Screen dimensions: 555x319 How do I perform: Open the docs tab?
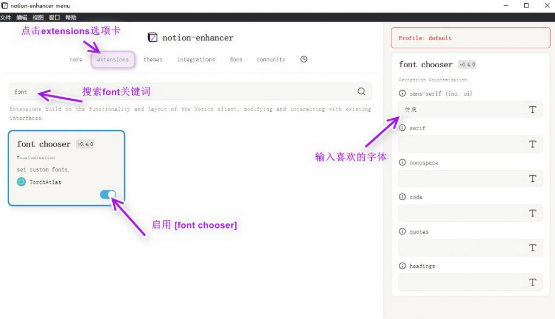(235, 60)
